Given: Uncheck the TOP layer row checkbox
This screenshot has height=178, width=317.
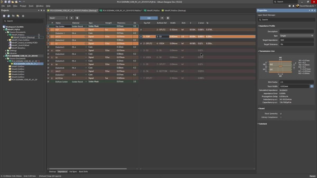Looking at the screenshot, I should [48, 30].
